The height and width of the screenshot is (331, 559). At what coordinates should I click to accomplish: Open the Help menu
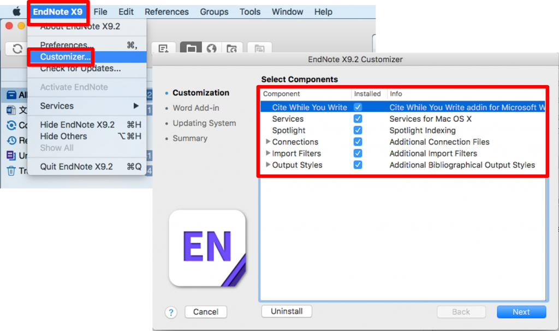(x=323, y=12)
